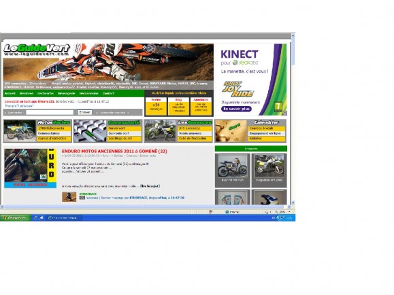
Task: Click the Forum +31 messages activity box
Action: pos(156,107)
